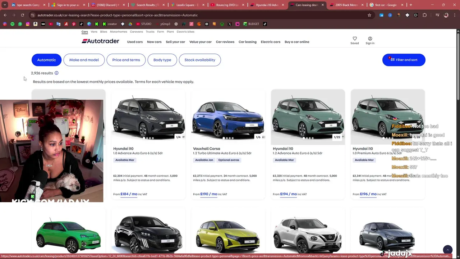Image resolution: width=460 pixels, height=259 pixels.
Task: Click scroll-to-top arrow button
Action: click(447, 250)
